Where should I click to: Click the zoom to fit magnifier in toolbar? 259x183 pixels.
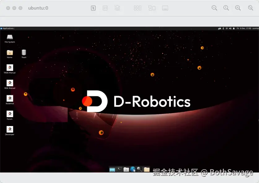click(251, 8)
